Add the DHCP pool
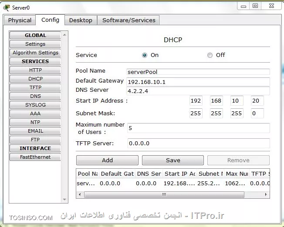Viewport: 284px width, 227px height. tap(107, 160)
